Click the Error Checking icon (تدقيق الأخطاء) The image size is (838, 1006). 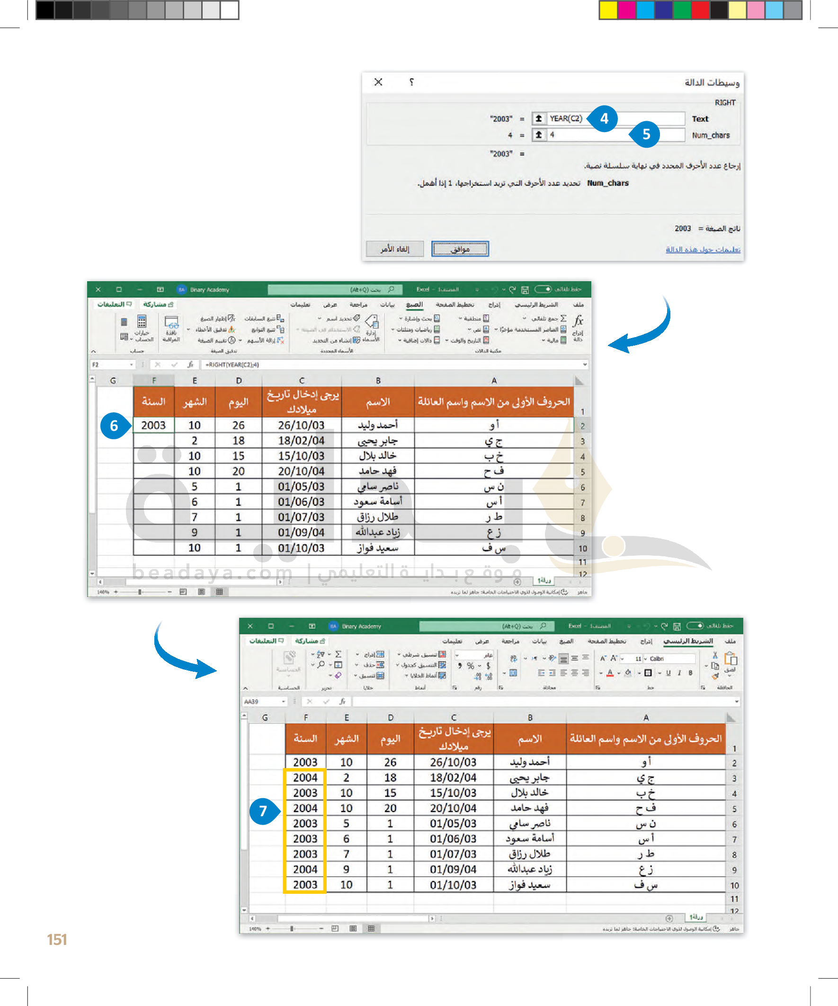point(232,329)
